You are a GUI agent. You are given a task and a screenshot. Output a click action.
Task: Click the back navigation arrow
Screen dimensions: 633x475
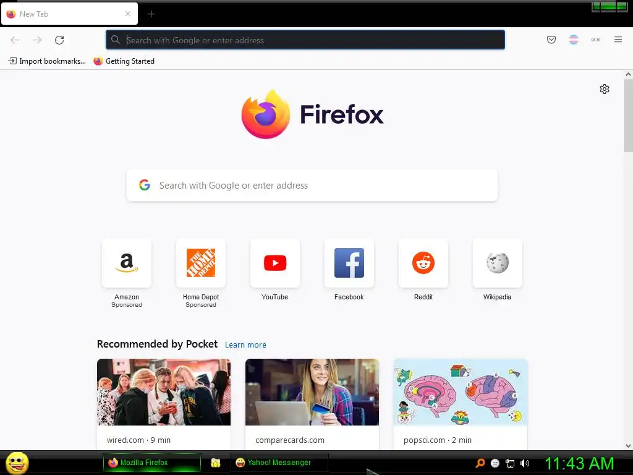coord(15,40)
